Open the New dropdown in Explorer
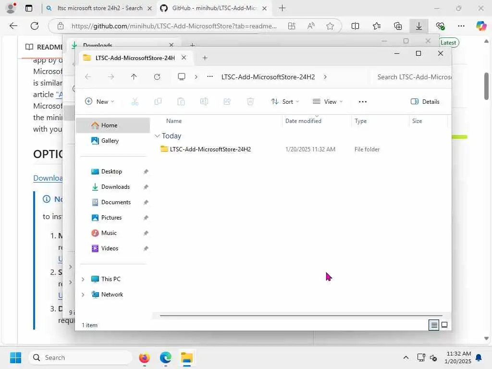The height and width of the screenshot is (369, 492). pyautogui.click(x=100, y=102)
